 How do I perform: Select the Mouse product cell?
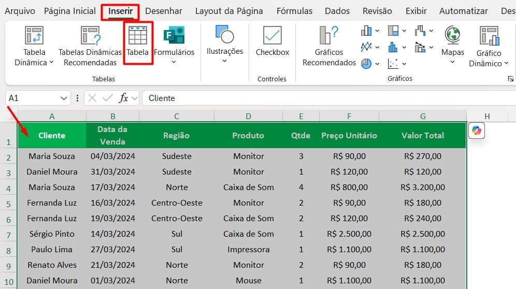pos(248,280)
